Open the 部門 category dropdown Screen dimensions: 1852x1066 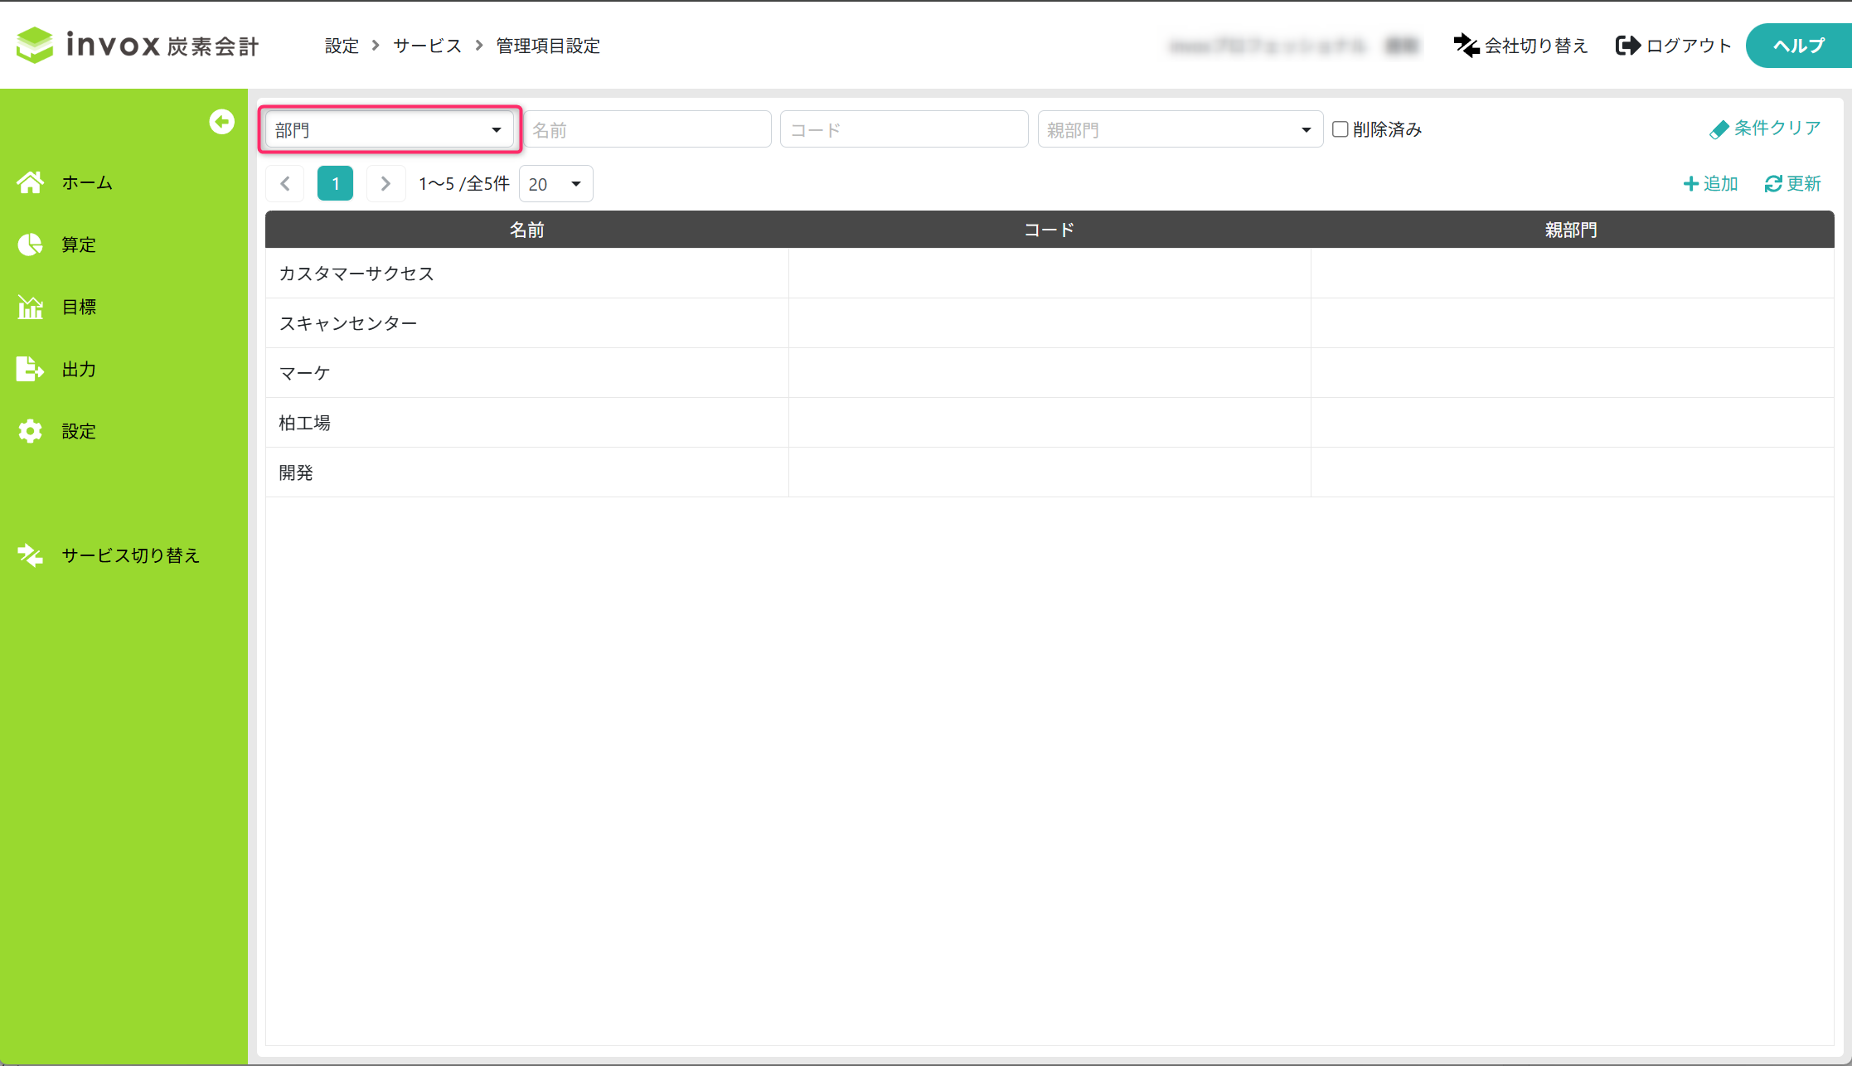(x=389, y=129)
